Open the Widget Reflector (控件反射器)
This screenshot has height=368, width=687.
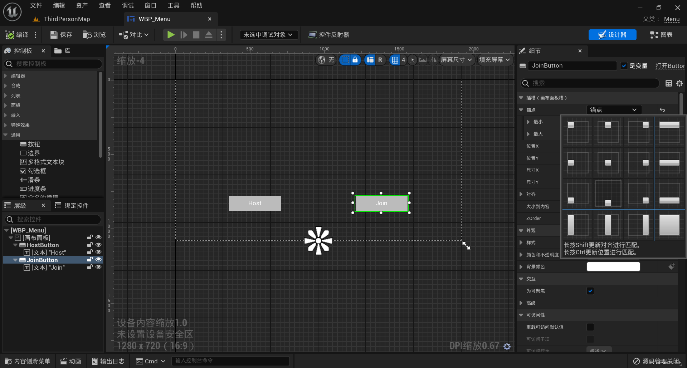pos(328,35)
